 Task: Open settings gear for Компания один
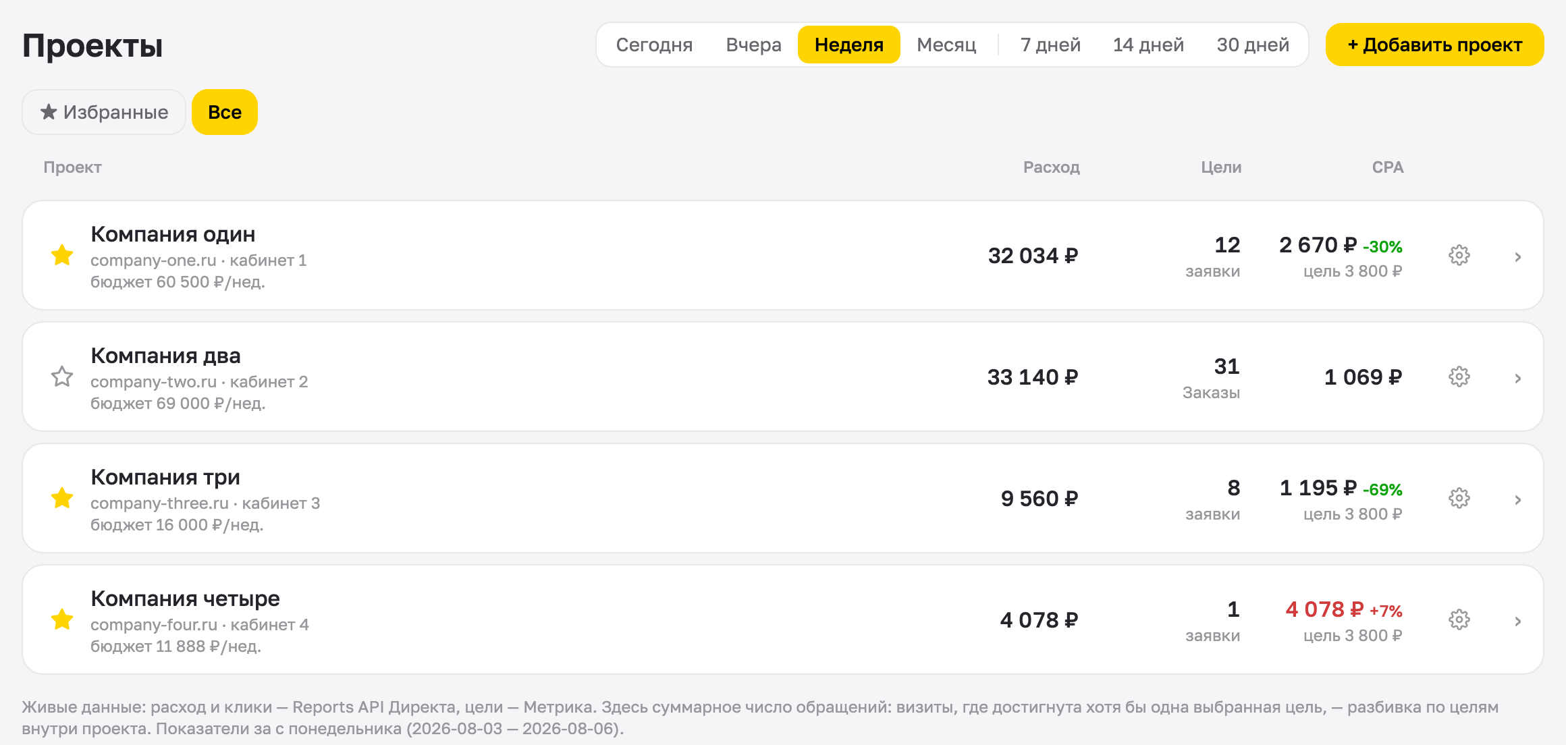1459,255
